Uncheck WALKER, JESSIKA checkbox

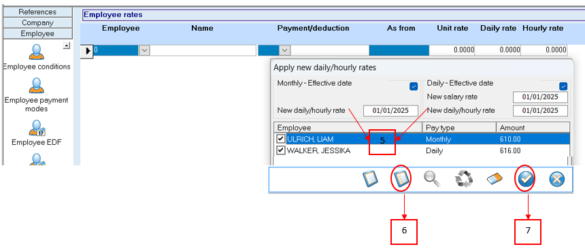[x=281, y=150]
